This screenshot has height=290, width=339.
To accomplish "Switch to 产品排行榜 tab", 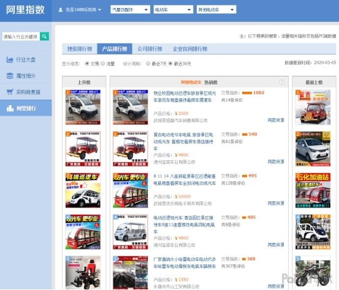I will [x=115, y=49].
